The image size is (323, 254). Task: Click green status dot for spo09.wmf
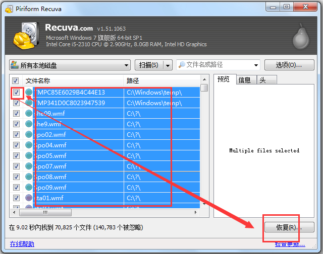29,187
